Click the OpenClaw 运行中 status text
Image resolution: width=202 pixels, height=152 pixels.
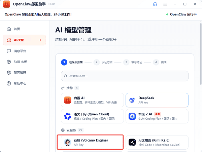coord(183,14)
